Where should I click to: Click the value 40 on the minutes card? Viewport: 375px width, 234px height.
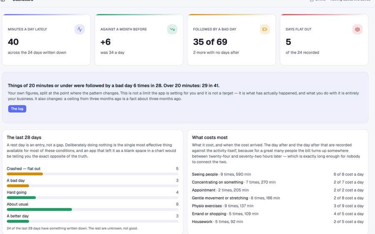13,42
